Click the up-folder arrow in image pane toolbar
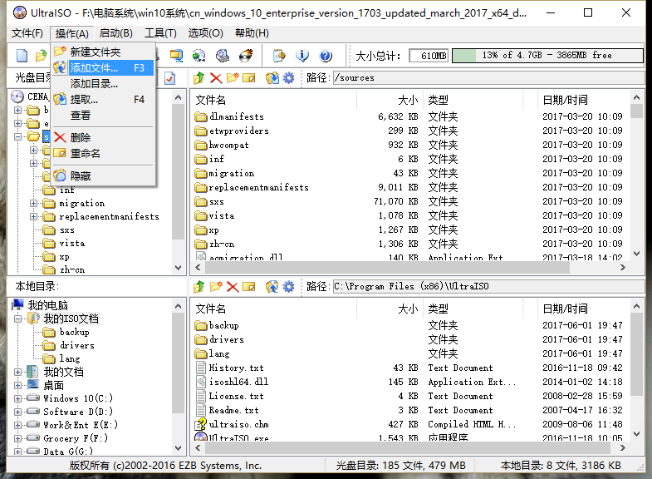This screenshot has width=652, height=479. (199, 78)
